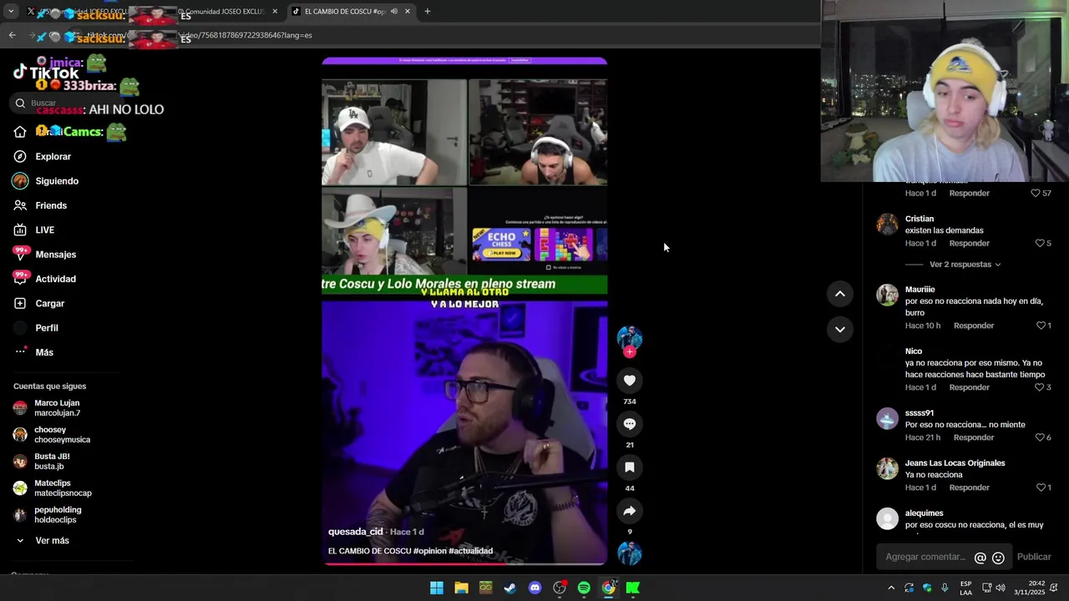Open Actividad in the sidebar
The image size is (1069, 601).
tap(55, 279)
